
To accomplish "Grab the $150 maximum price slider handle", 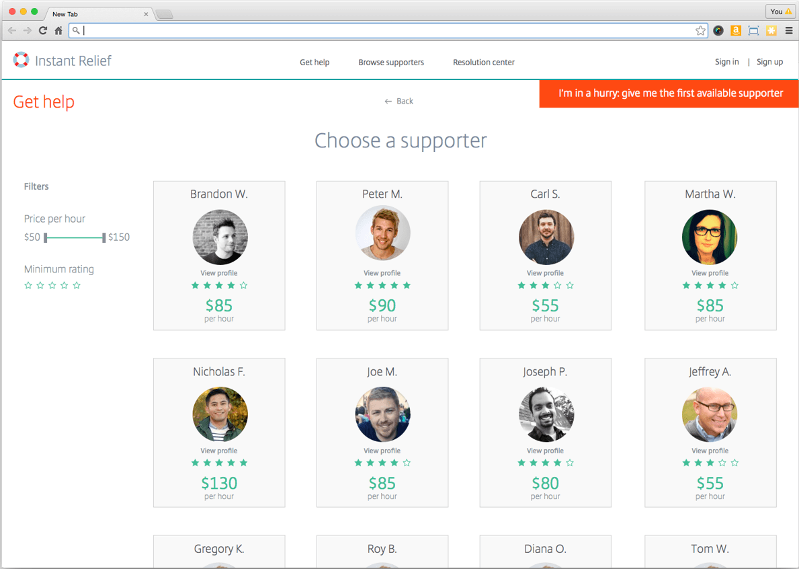I will 103,237.
